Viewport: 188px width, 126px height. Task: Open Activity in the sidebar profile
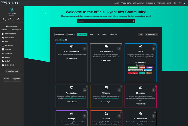click(4, 19)
